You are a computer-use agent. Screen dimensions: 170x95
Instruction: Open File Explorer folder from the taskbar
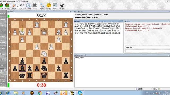coord(16,93)
